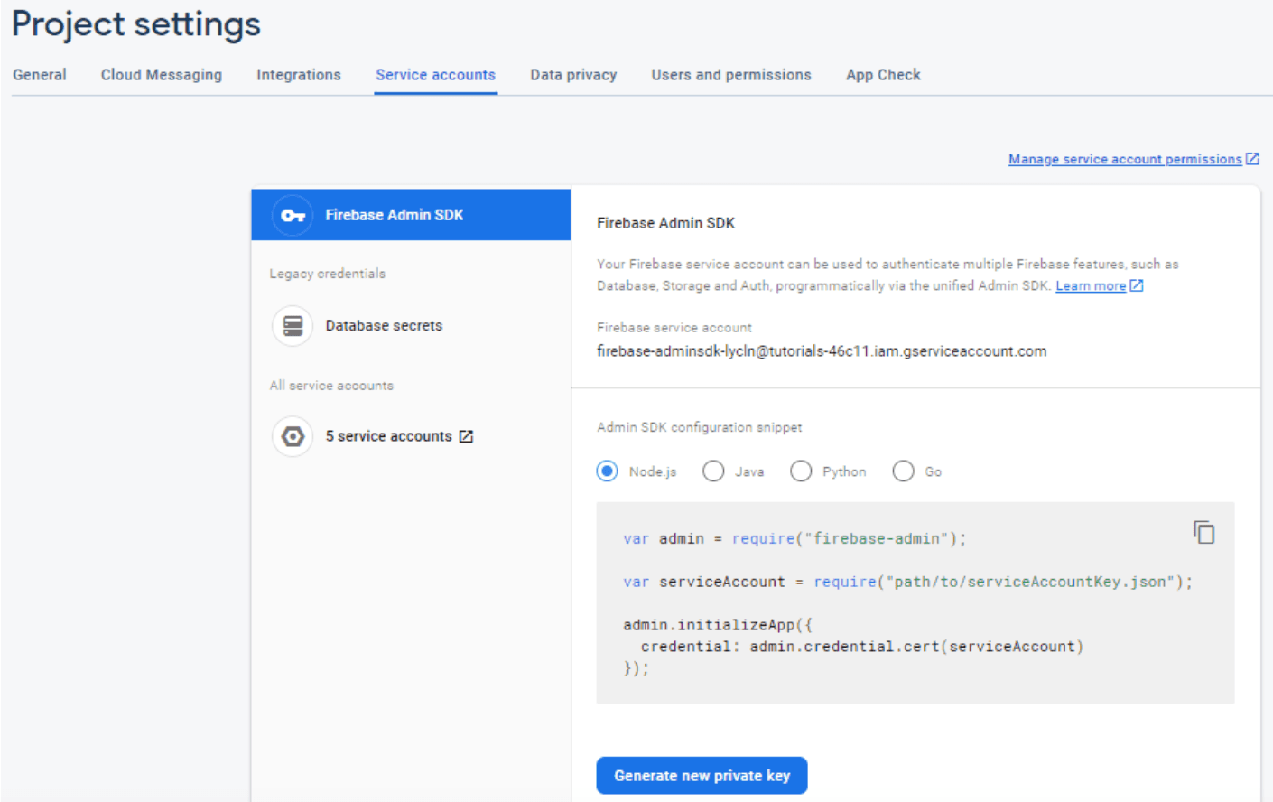Click the external link icon beside 5 service accounts
This screenshot has height=802, width=1273.
pos(466,435)
